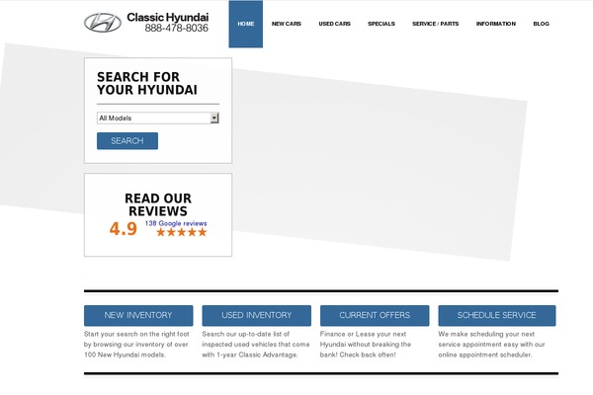Click the phone number 888-478-8036
The image size is (593, 395).
(177, 28)
